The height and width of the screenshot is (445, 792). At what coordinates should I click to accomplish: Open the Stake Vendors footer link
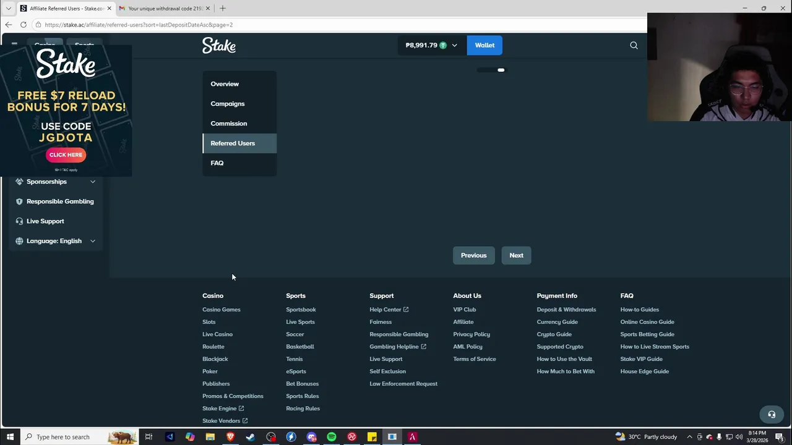[225, 421]
